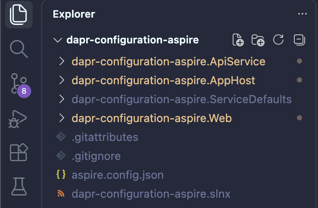The width and height of the screenshot is (318, 208).
Task: Open the Extensions view
Action: [19, 152]
